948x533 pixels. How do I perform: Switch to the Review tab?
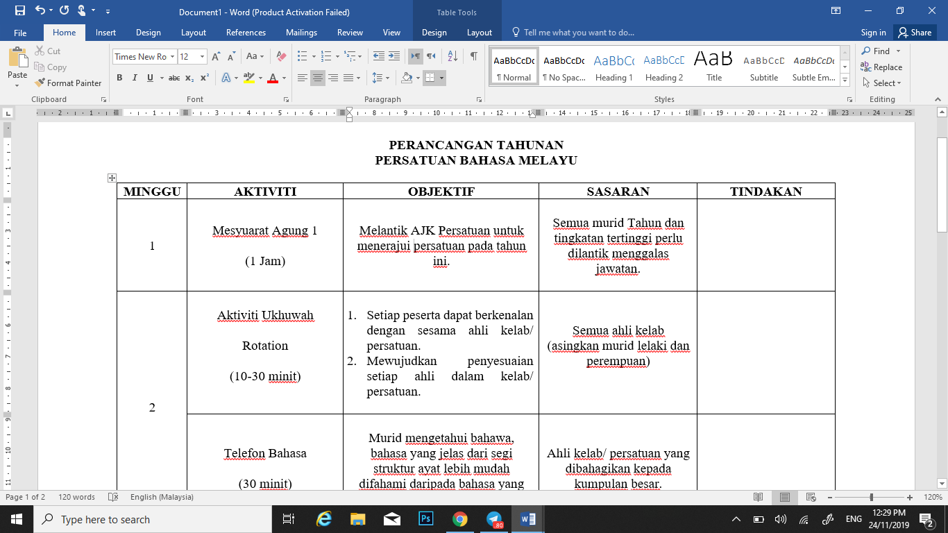pyautogui.click(x=350, y=33)
